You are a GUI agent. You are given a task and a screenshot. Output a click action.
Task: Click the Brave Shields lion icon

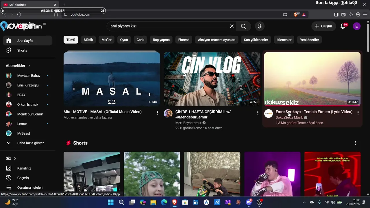[296, 14]
